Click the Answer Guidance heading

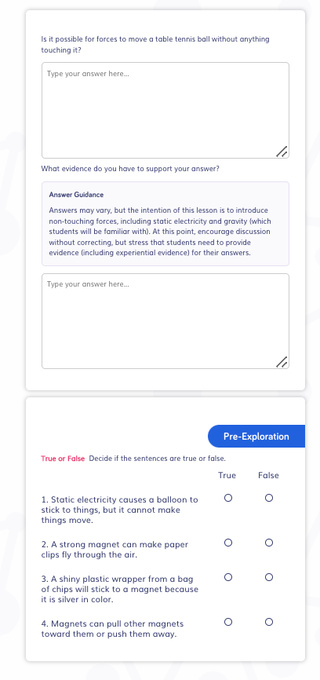coord(76,195)
